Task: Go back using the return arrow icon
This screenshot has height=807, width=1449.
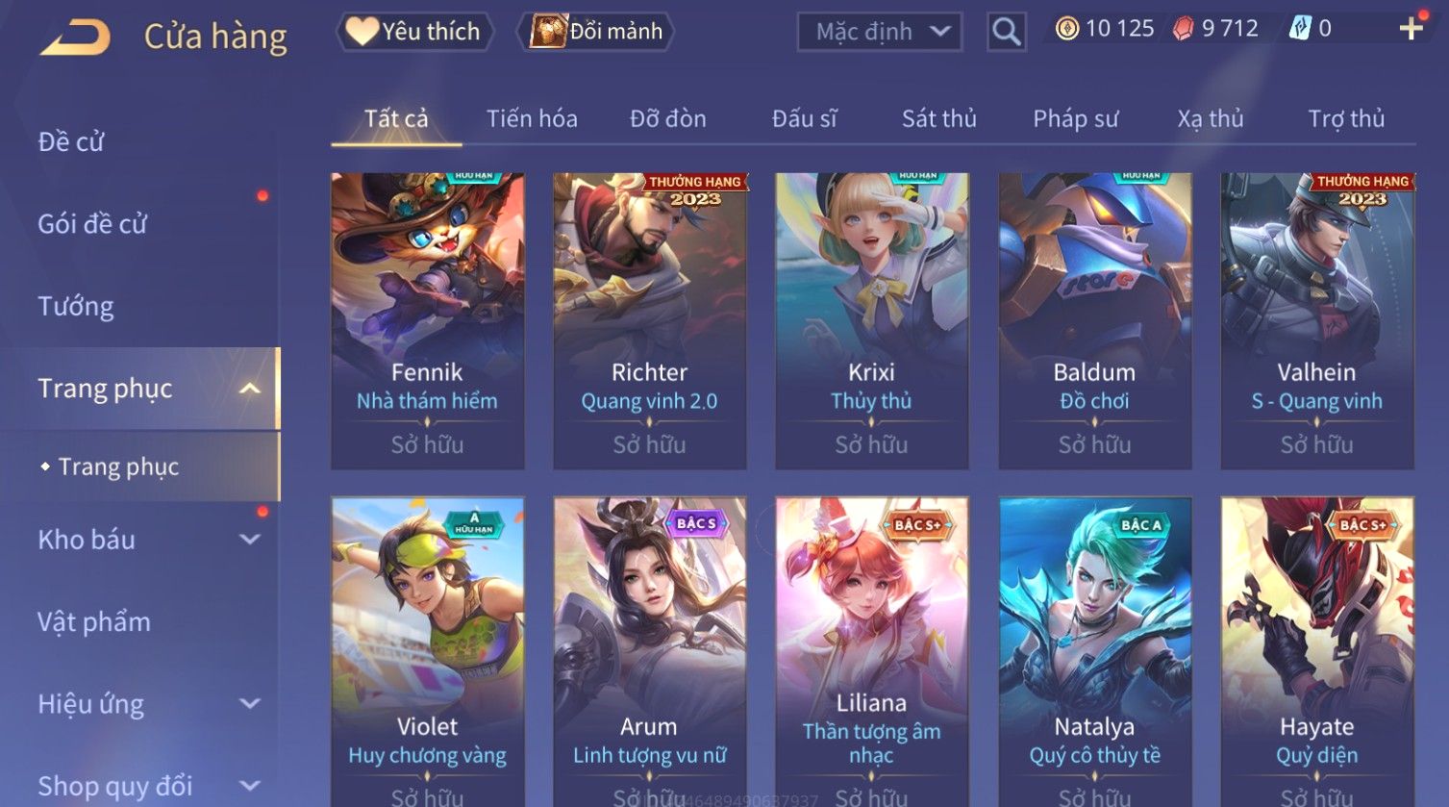Action: tap(75, 38)
